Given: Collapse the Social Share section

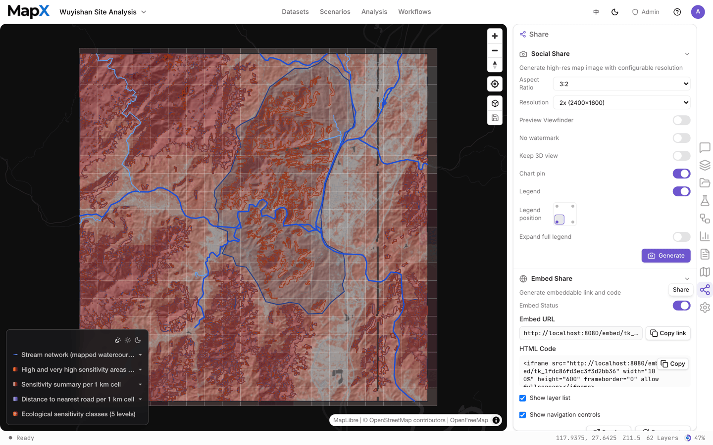Looking at the screenshot, I should pos(687,54).
